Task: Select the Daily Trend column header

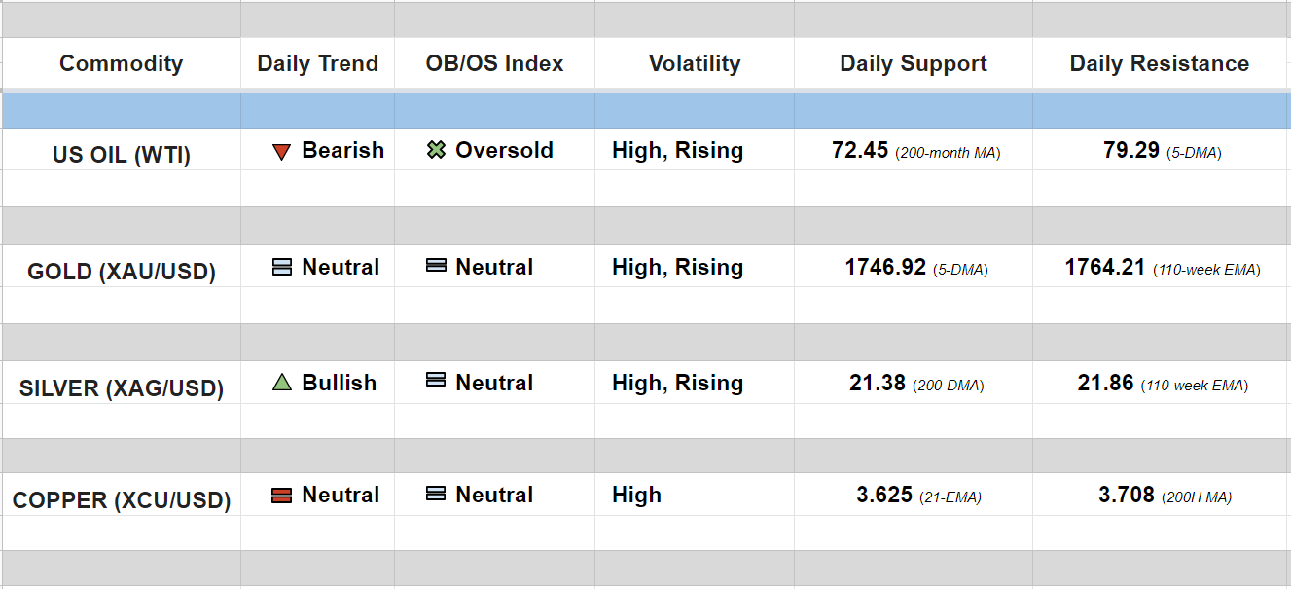Action: point(317,64)
